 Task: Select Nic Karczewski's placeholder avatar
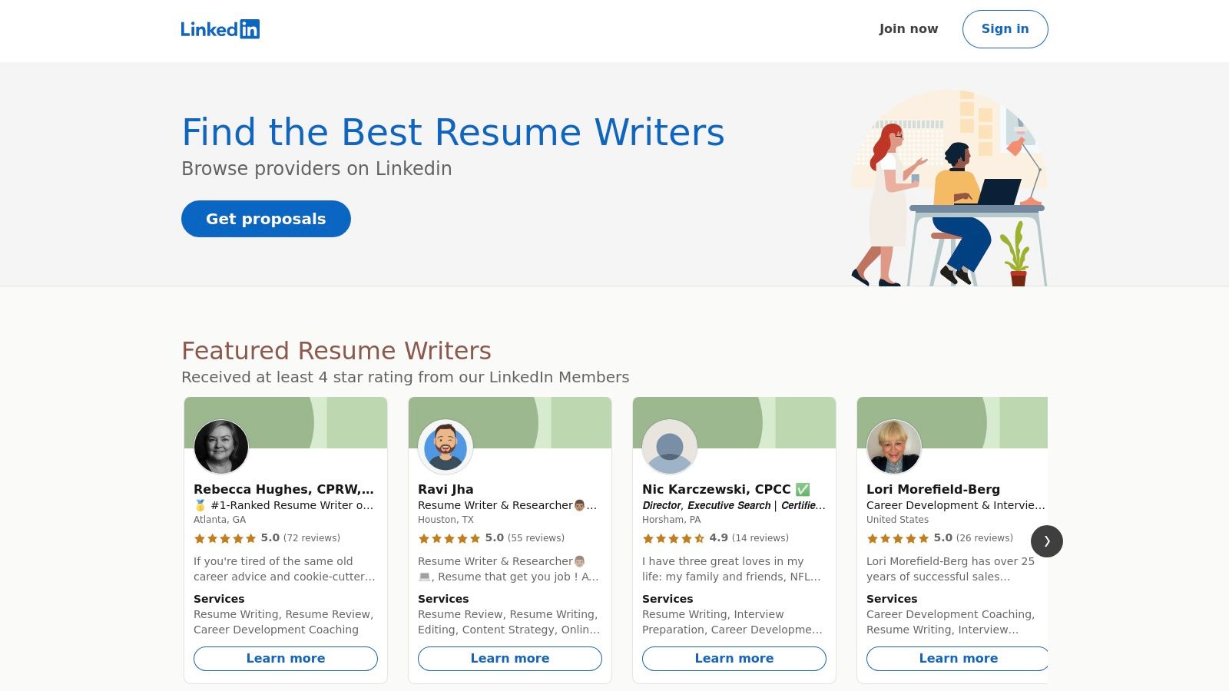[671, 447]
